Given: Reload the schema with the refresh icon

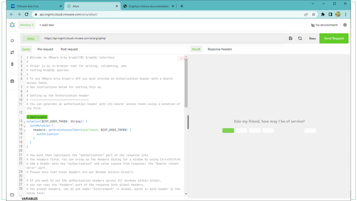Looking at the screenshot, I should [x=300, y=38].
